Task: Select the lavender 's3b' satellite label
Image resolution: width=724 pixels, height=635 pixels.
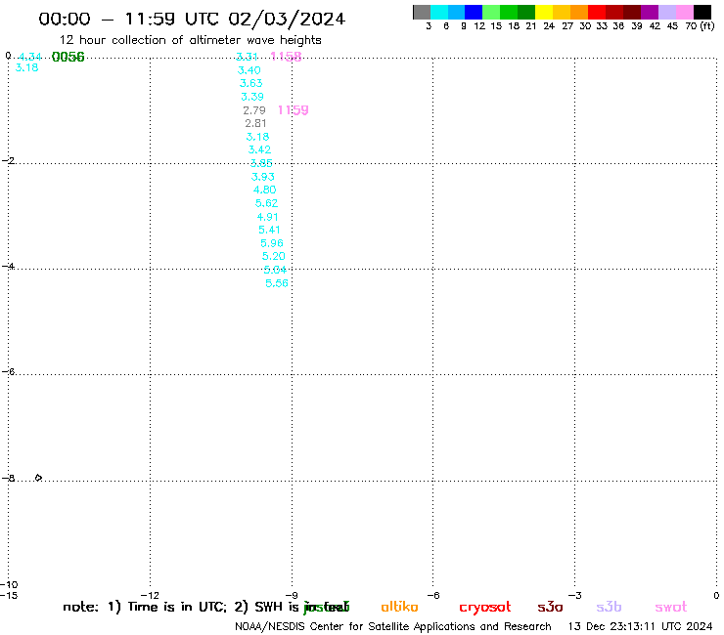Action: click(609, 607)
